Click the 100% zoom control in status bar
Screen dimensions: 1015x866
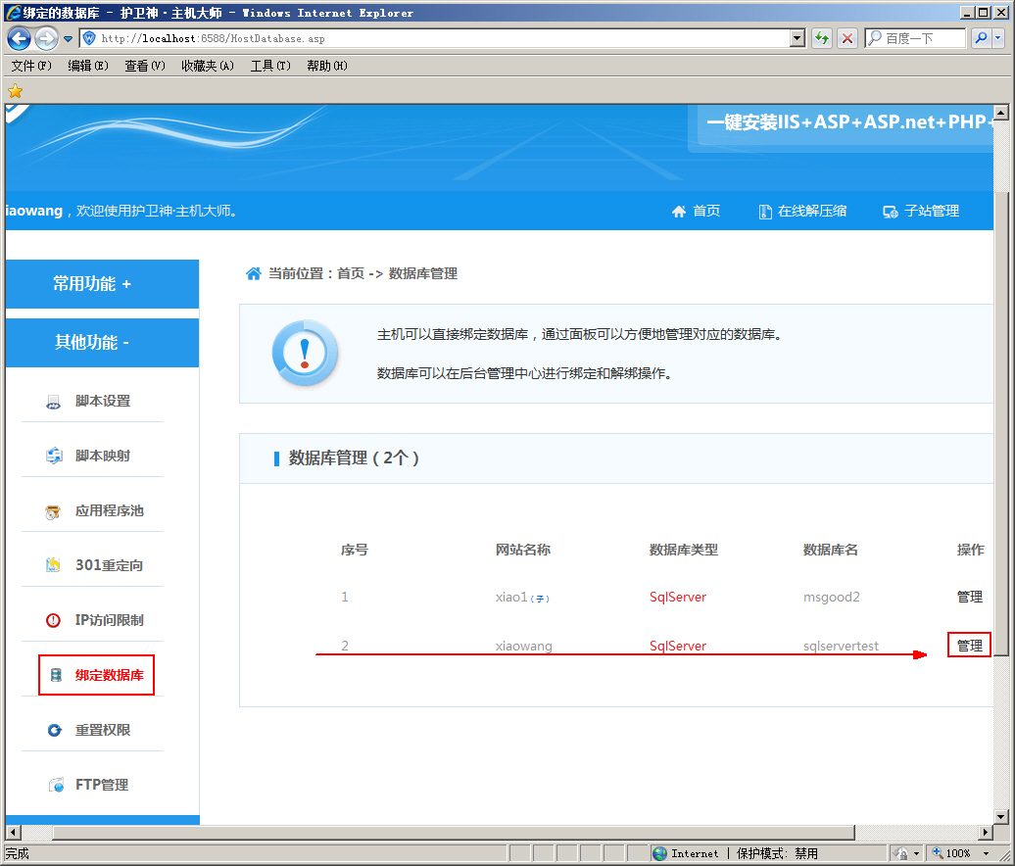[x=958, y=852]
